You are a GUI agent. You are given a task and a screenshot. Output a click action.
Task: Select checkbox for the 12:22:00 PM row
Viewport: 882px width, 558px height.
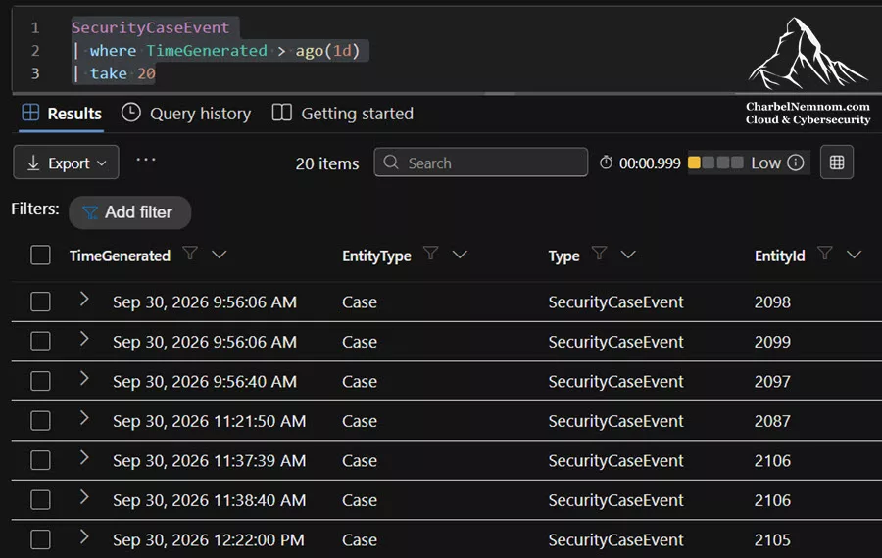click(x=40, y=539)
